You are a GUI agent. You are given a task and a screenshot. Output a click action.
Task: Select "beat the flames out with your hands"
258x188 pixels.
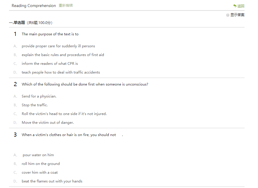52,181
